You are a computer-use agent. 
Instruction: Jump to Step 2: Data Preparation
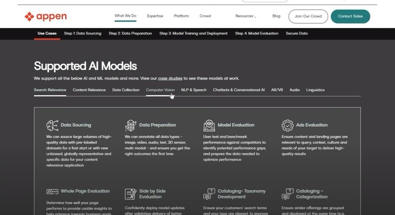pos(130,33)
